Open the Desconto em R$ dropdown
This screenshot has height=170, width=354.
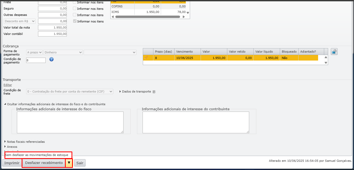(20, 21)
